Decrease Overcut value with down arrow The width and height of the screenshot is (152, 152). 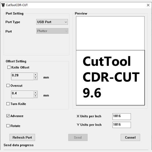click(x=35, y=96)
